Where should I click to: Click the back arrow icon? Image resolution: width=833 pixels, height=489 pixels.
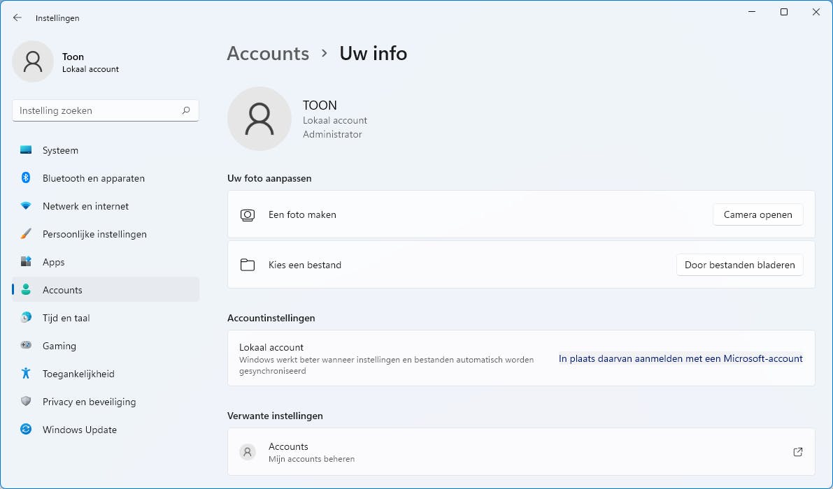[x=17, y=17]
